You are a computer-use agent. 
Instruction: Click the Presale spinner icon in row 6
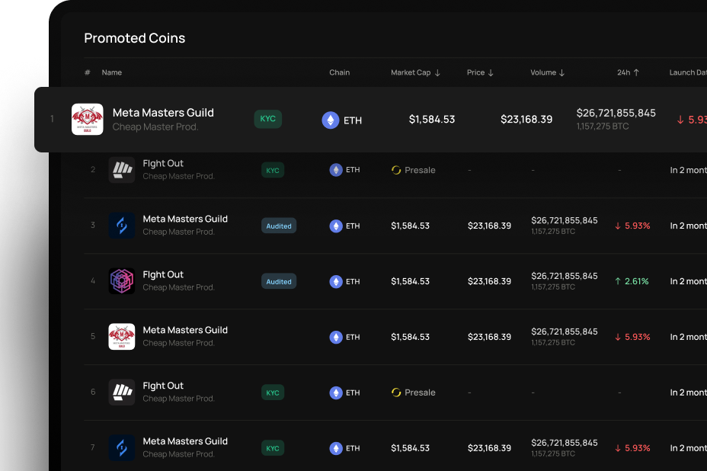tap(396, 392)
